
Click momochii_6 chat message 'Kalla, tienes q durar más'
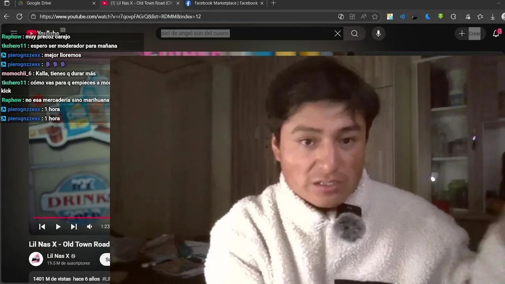point(65,73)
